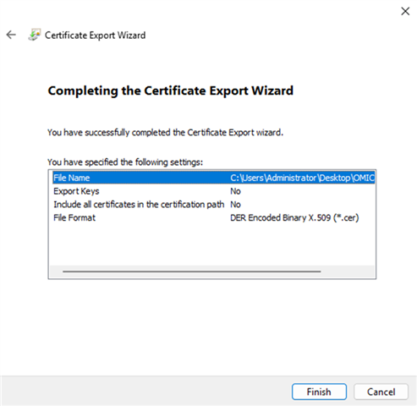Select the Include all certificates row

tap(214, 205)
